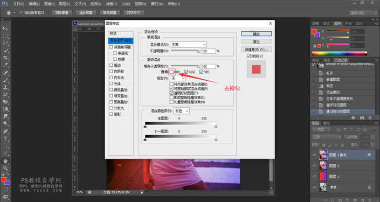Image resolution: width=380 pixels, height=202 pixels.
Task: Toggle the G channel checkbox
Action: tap(186, 72)
